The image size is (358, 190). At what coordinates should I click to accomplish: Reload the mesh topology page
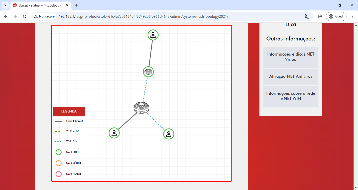(25, 16)
